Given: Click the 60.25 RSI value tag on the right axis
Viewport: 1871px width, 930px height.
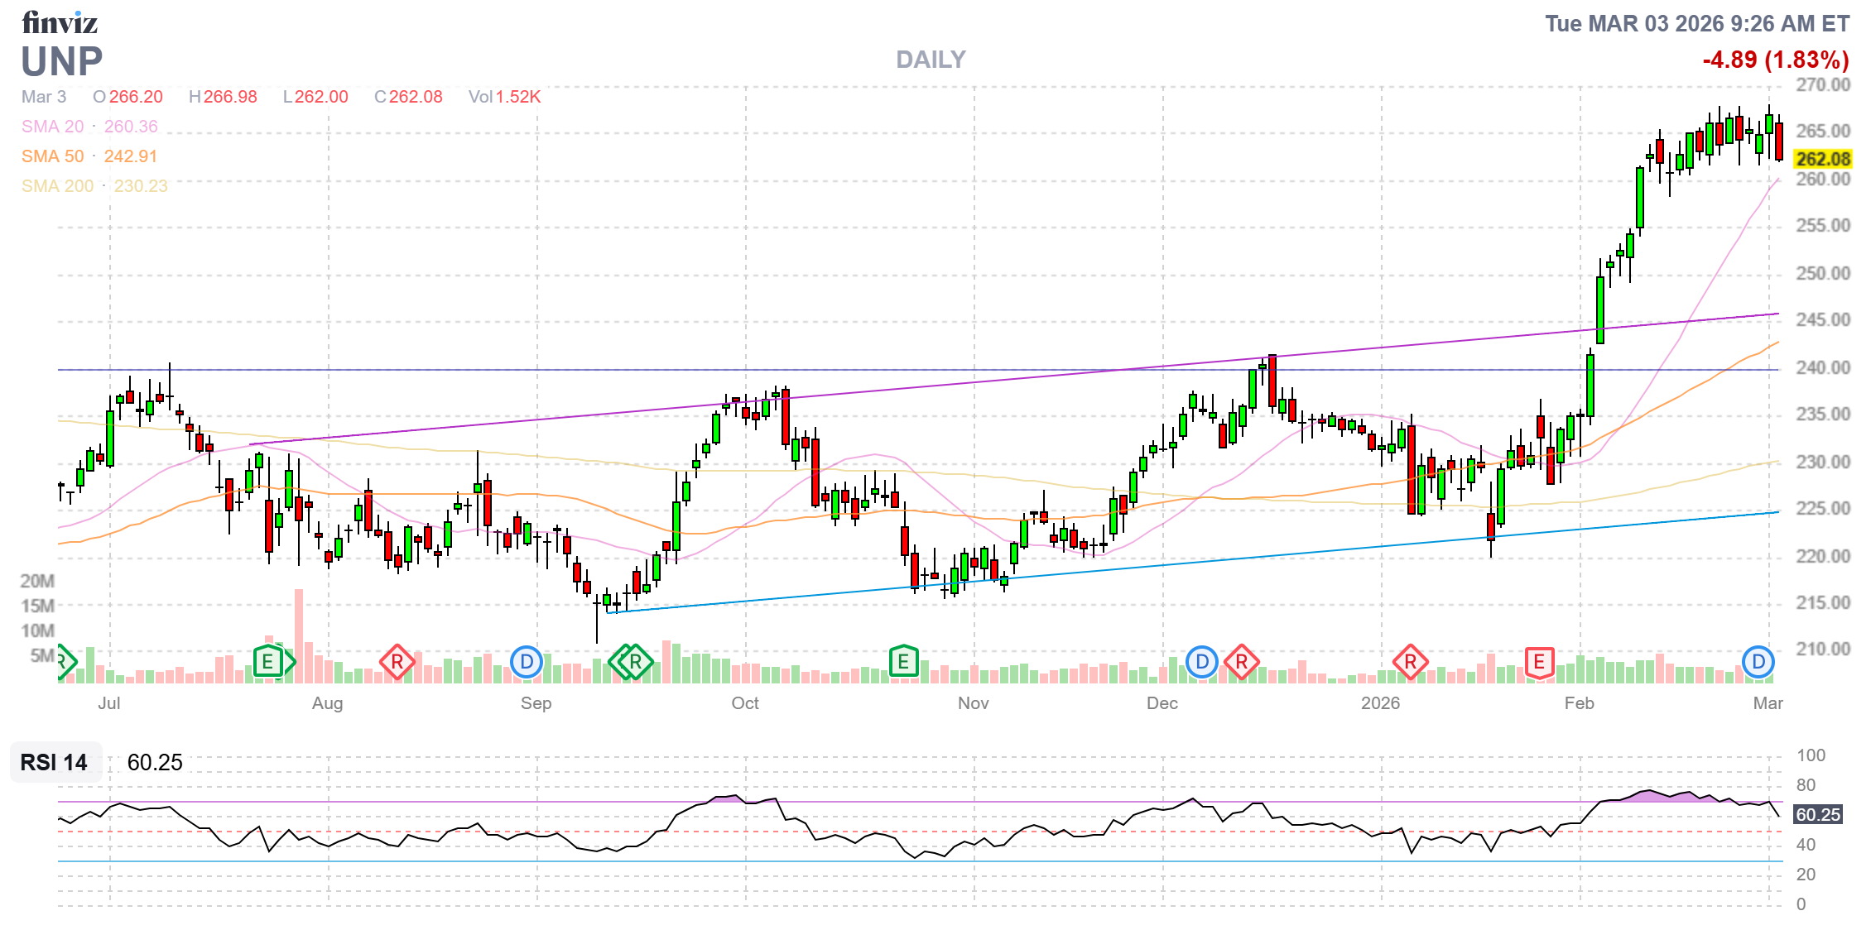Looking at the screenshot, I should (1817, 815).
